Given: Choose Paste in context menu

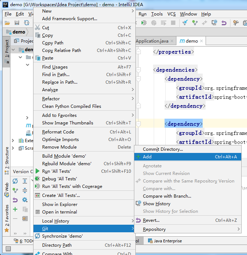Looking at the screenshot, I should 84,58.
